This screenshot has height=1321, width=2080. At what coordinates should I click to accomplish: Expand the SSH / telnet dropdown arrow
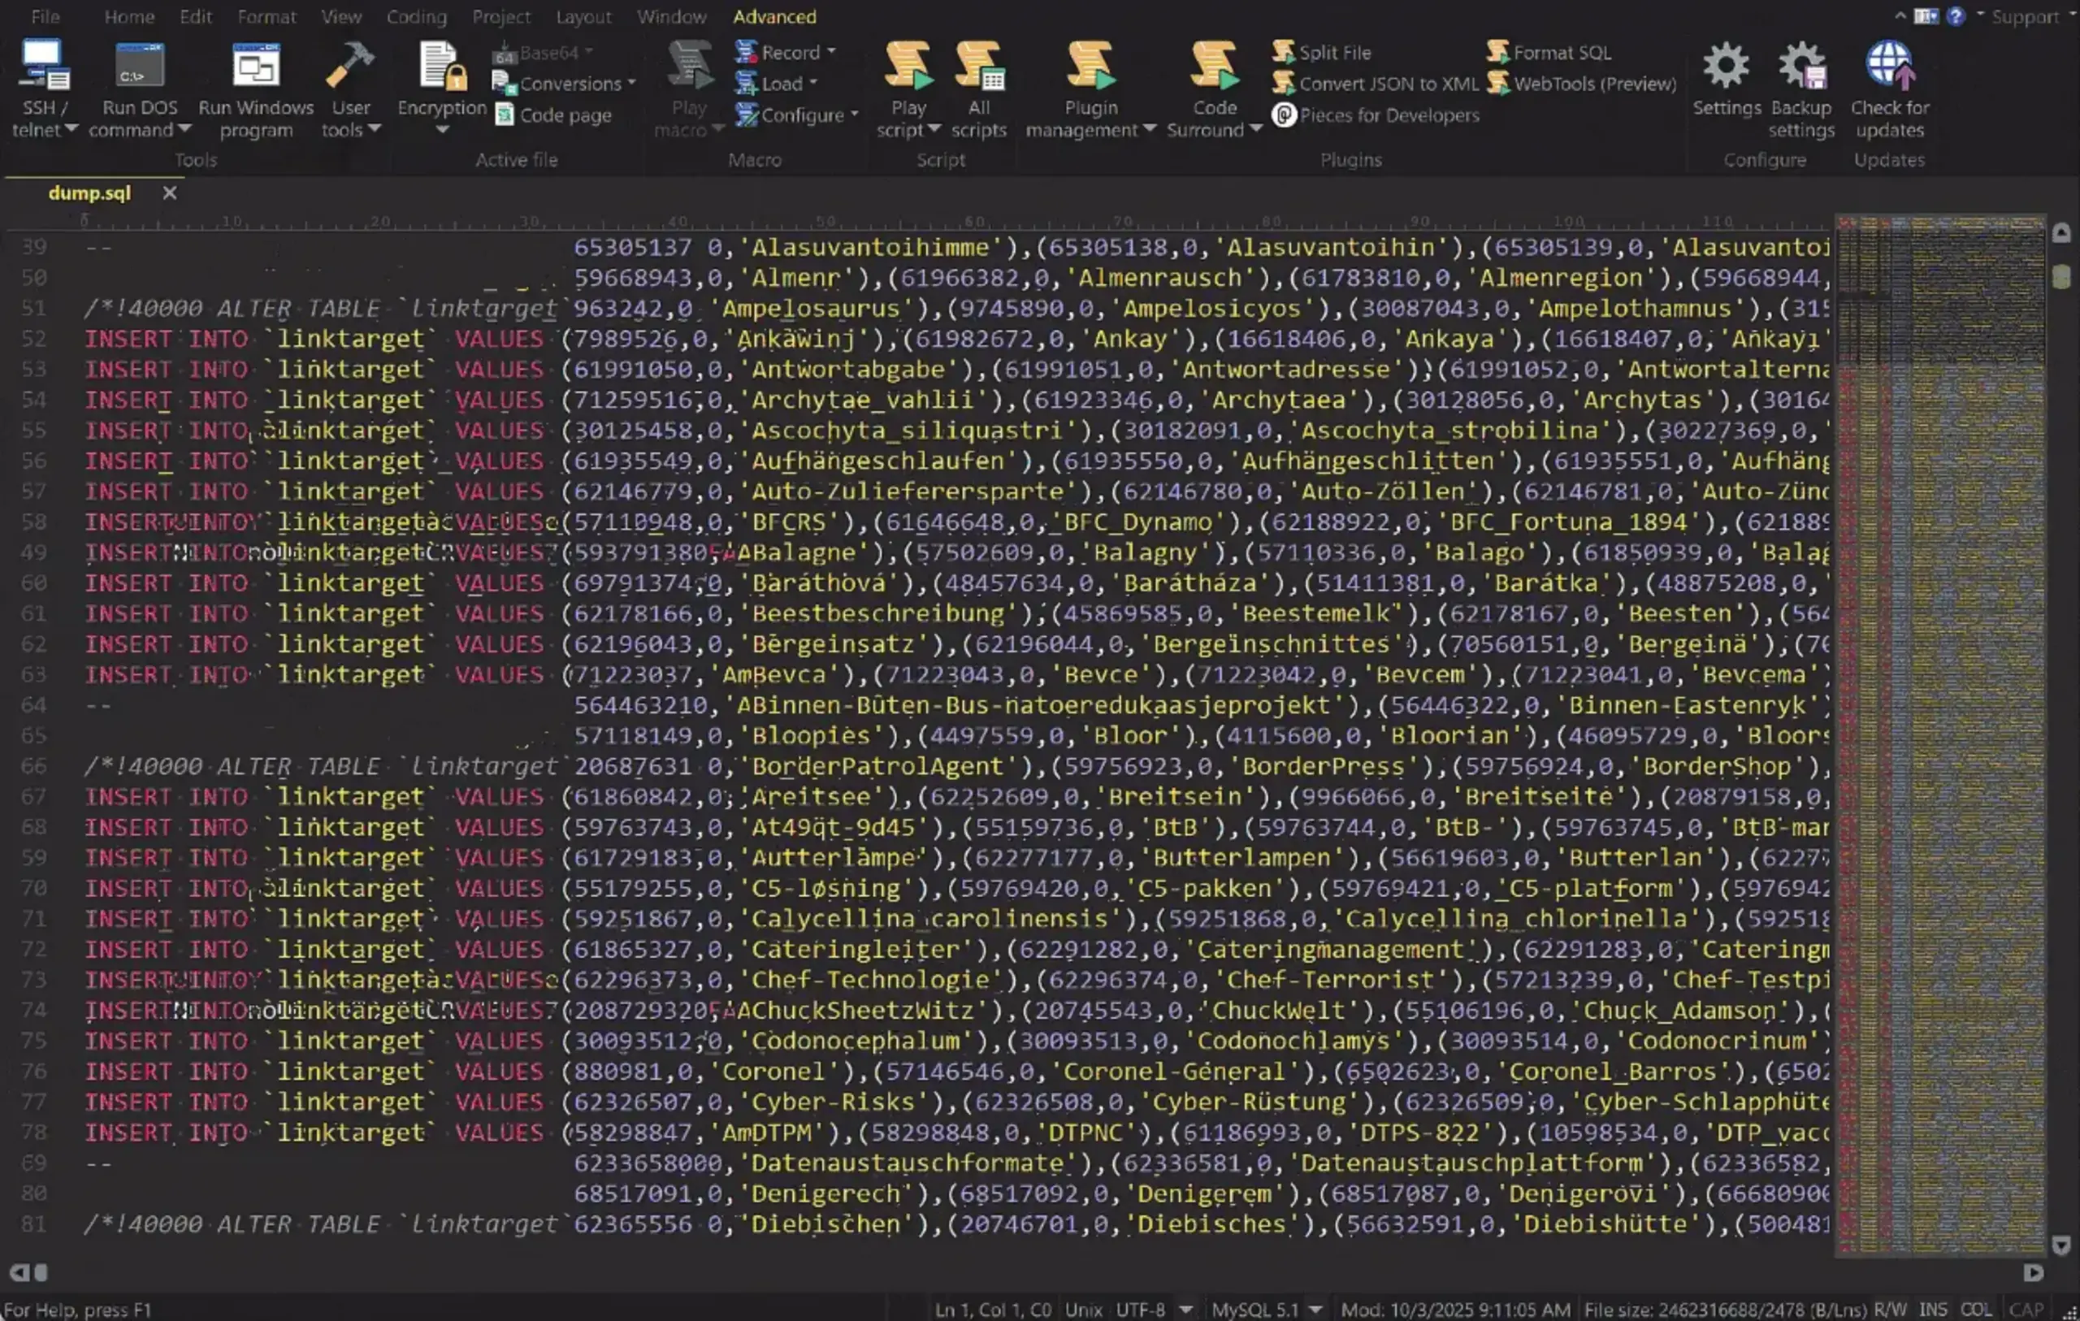tap(71, 128)
